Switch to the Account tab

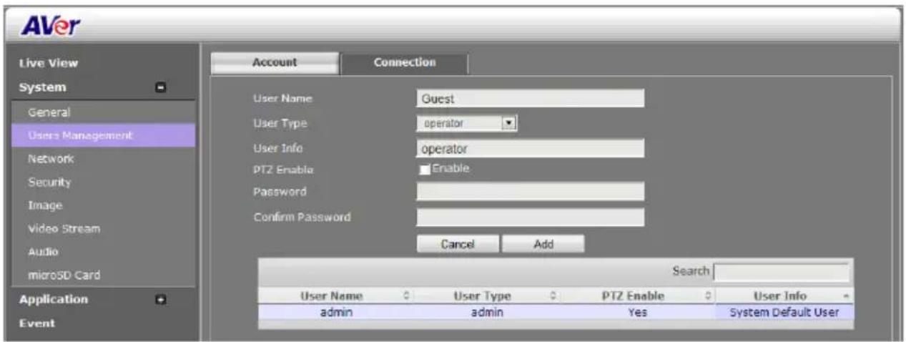coord(275,63)
